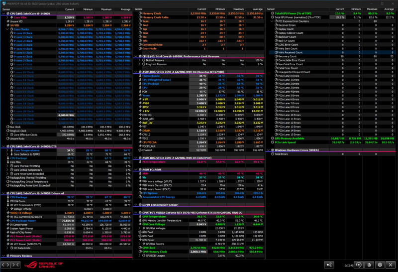Click the thermometer icon beside GPU Temperature
Screen dimensions: 398x272
click(140, 217)
